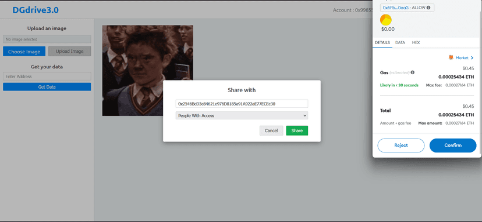Click the MetaMask fox icon beside Market
Viewport: 482px width, 222px height.
[x=451, y=57]
